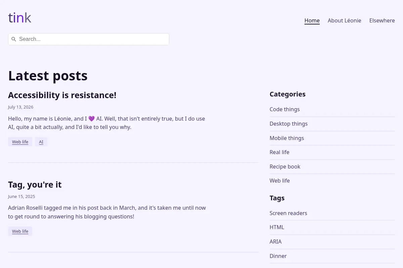This screenshot has width=403, height=268.
Task: Click the Tags heading
Action: click(x=277, y=198)
